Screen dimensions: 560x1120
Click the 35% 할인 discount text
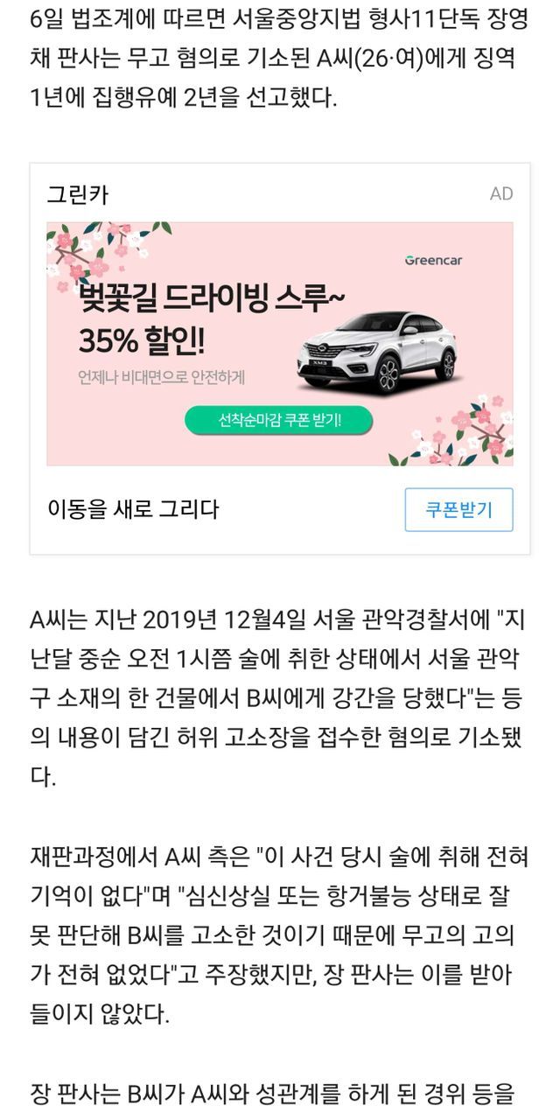pos(142,339)
